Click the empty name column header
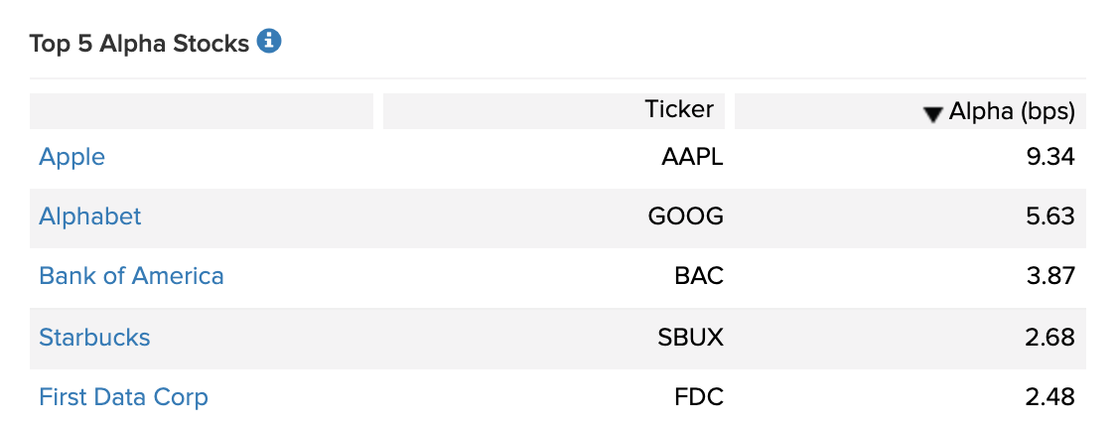Image resolution: width=1118 pixels, height=429 pixels. point(202,111)
